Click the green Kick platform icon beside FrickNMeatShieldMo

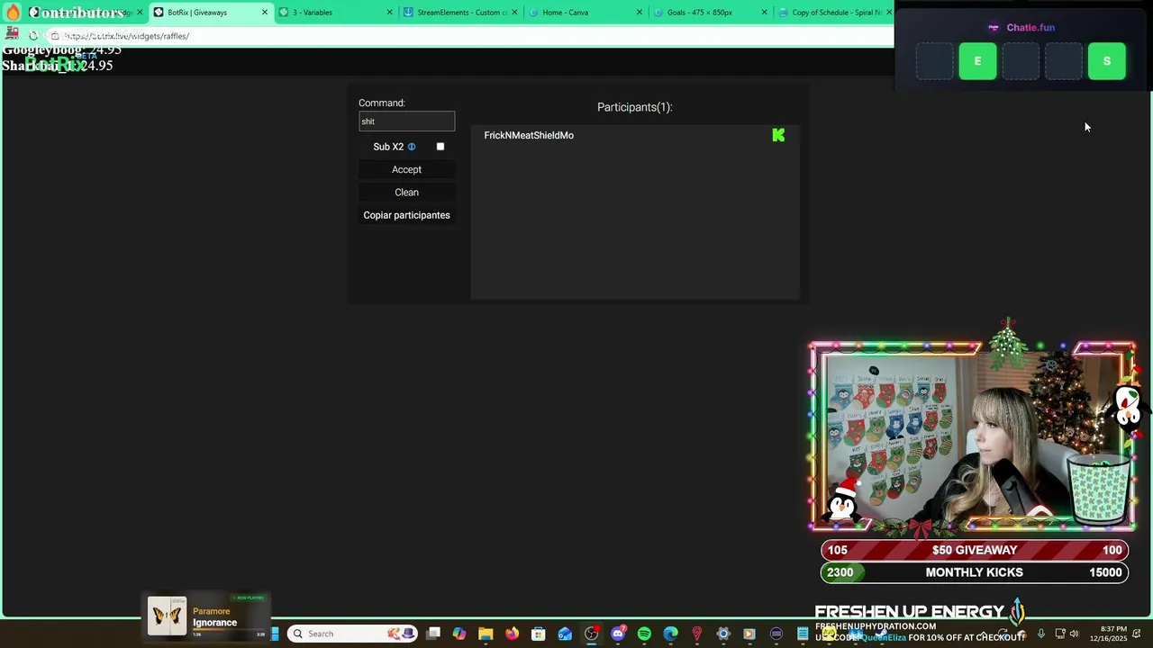tap(778, 135)
